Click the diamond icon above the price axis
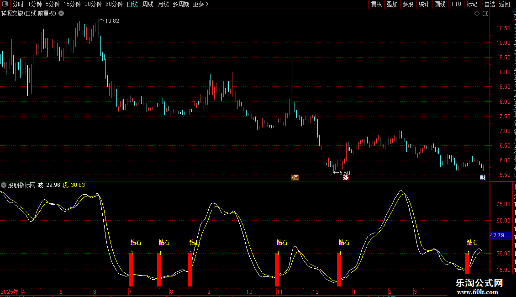 (477, 14)
